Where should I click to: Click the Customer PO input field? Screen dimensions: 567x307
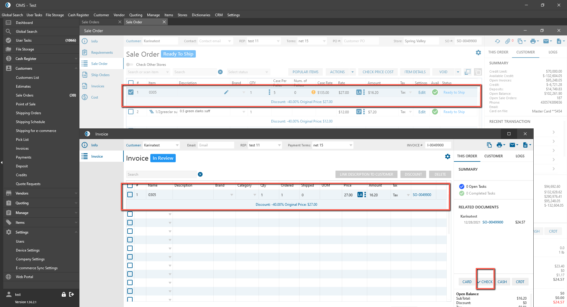pyautogui.click(x=361, y=41)
